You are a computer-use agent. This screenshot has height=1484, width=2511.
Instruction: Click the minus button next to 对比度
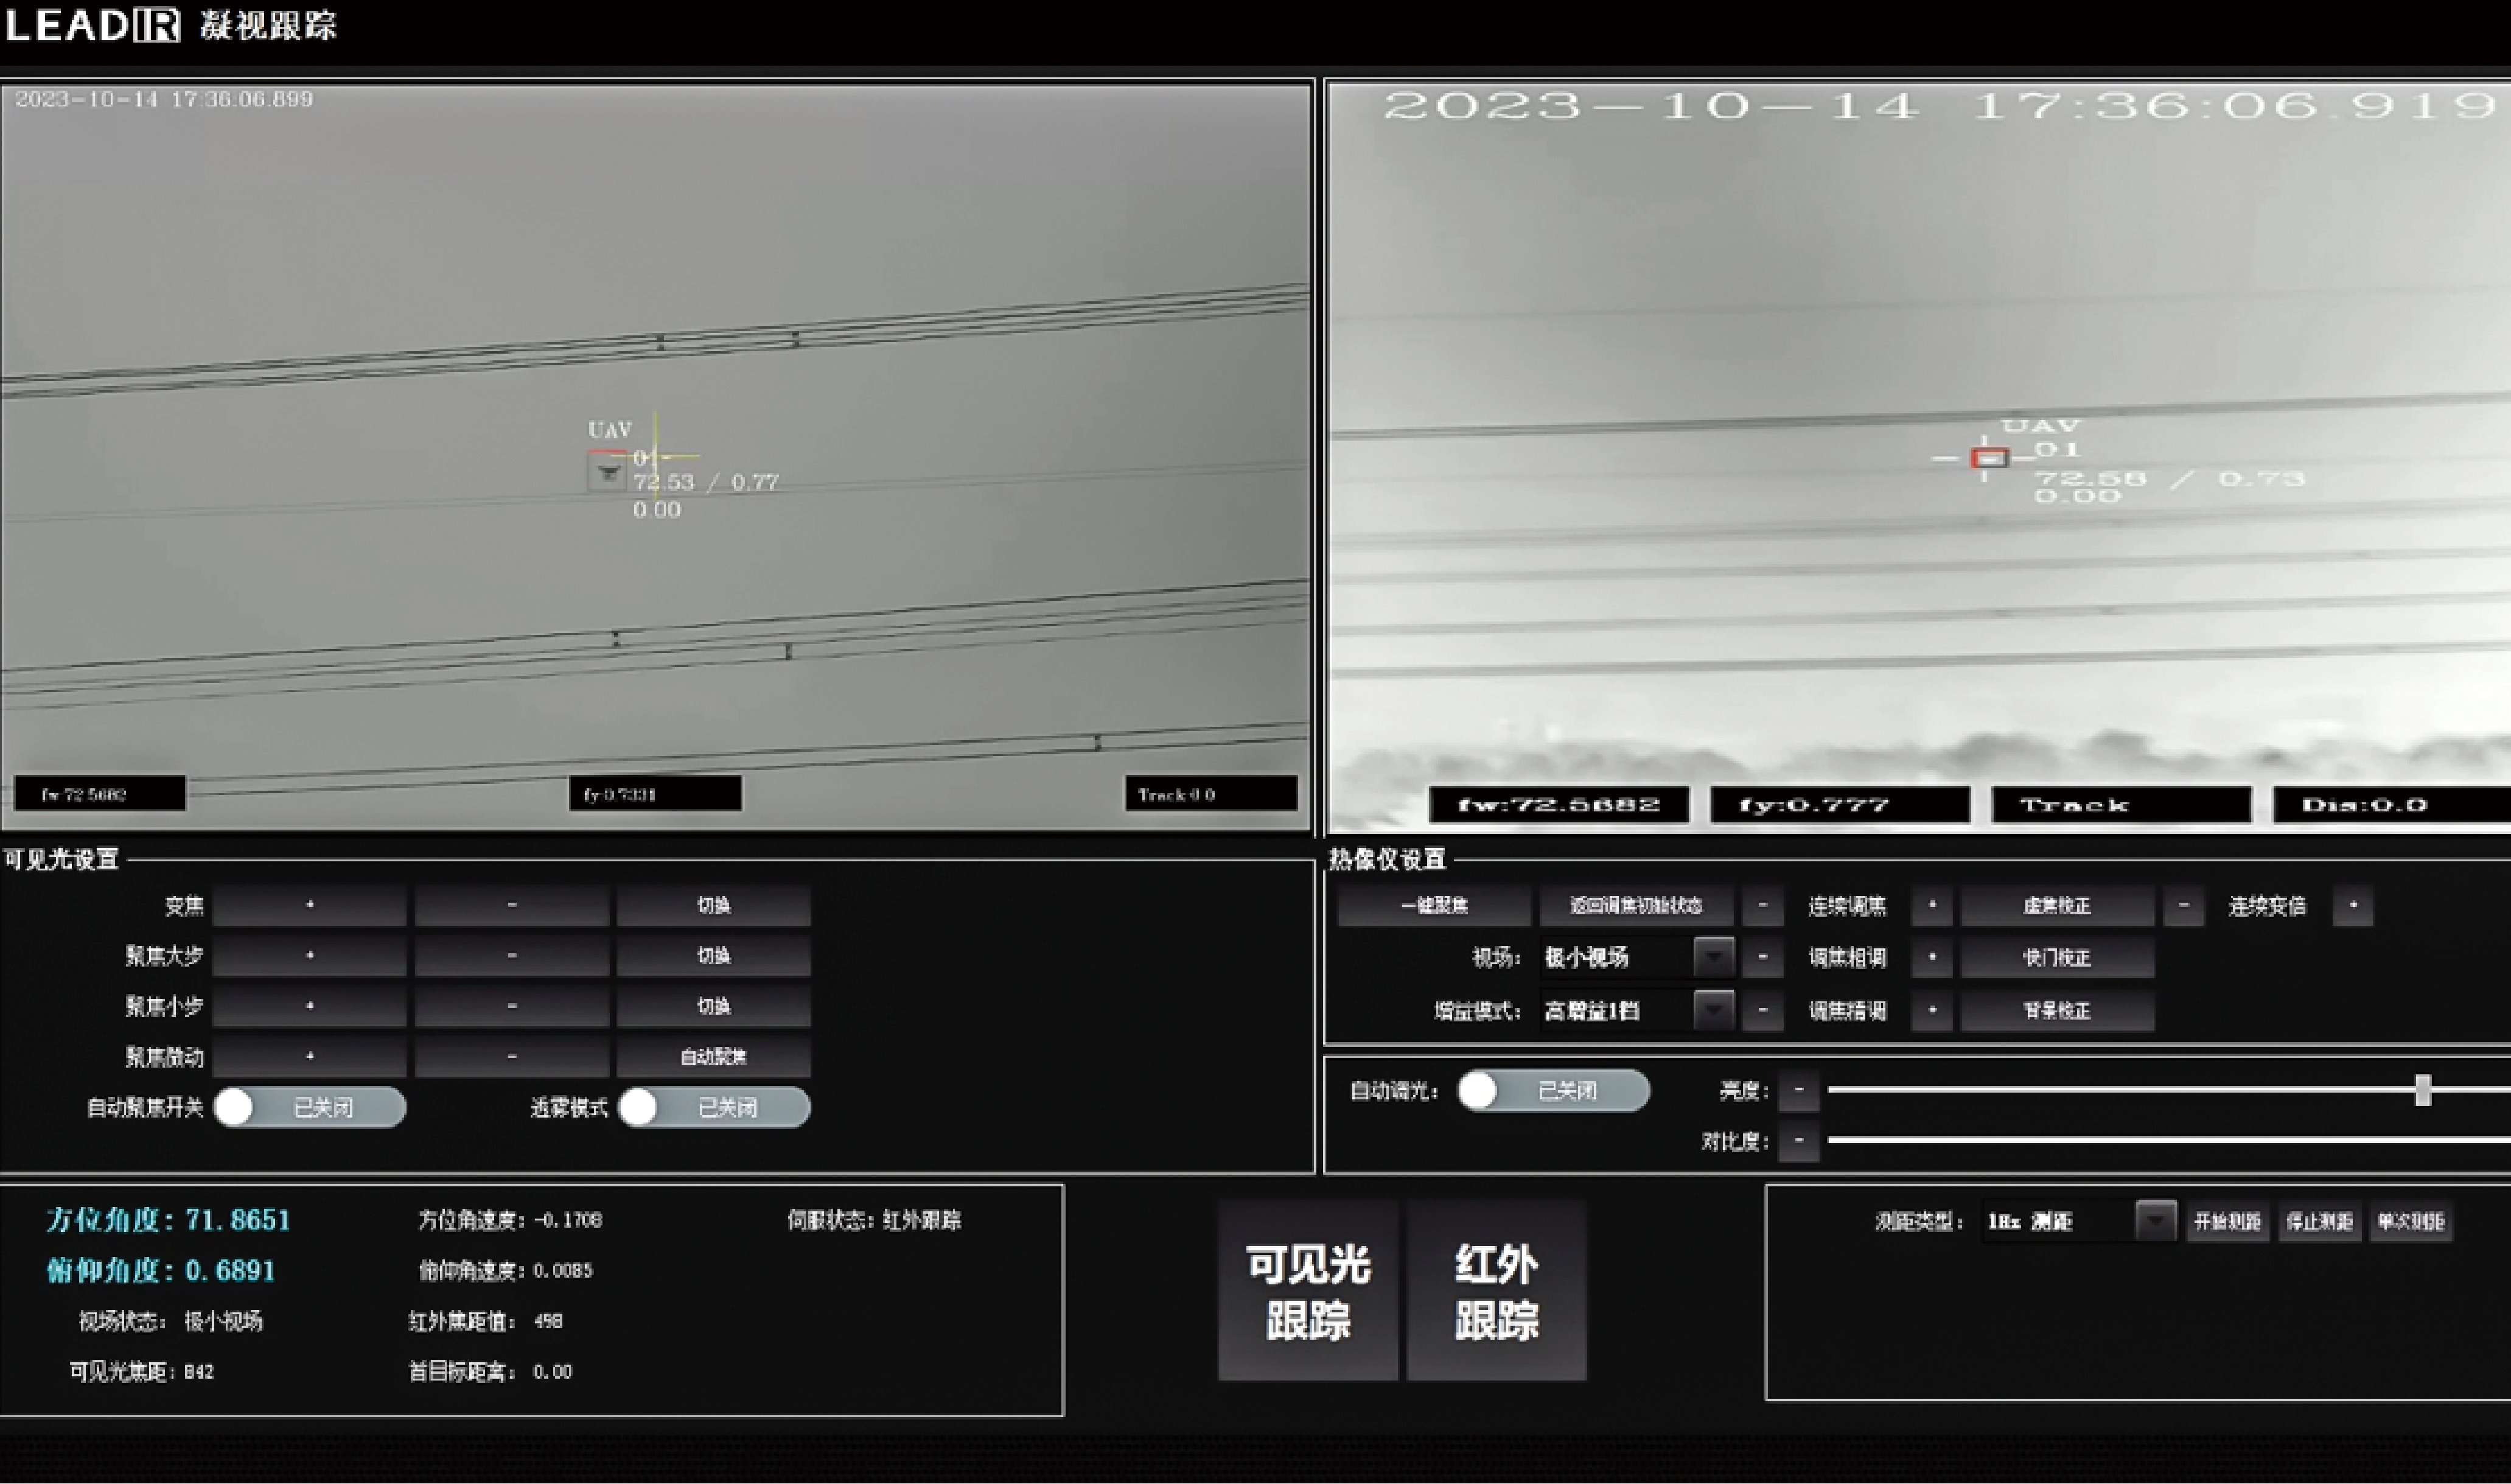pyautogui.click(x=1798, y=1141)
